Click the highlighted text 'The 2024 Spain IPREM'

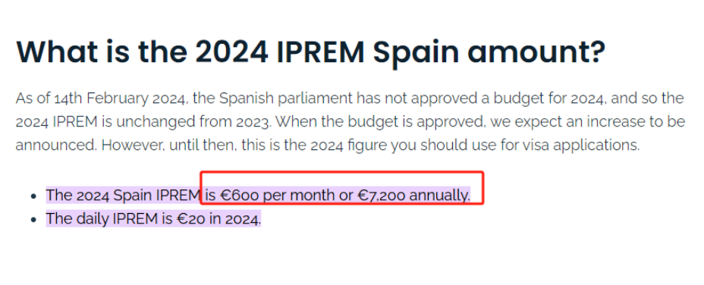123,196
